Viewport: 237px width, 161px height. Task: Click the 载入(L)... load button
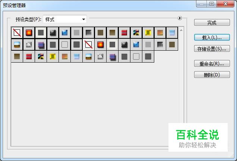click(x=212, y=38)
